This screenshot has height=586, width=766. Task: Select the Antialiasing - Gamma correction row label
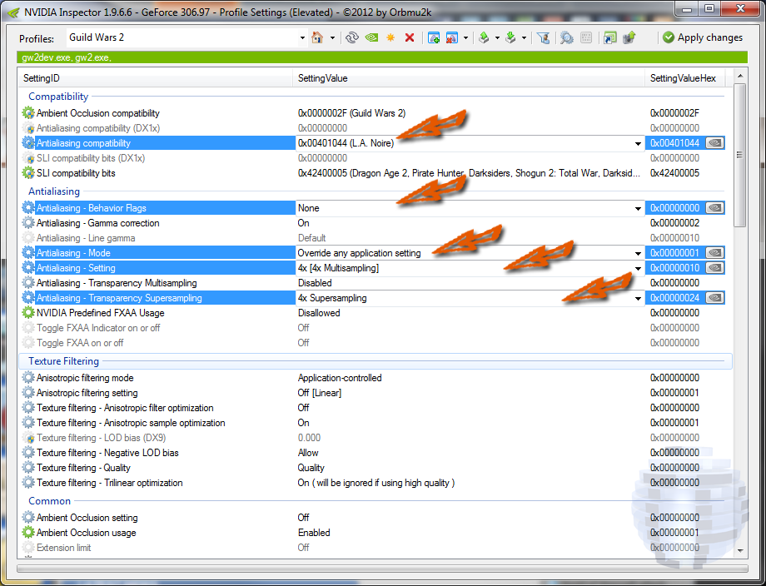[x=97, y=223]
